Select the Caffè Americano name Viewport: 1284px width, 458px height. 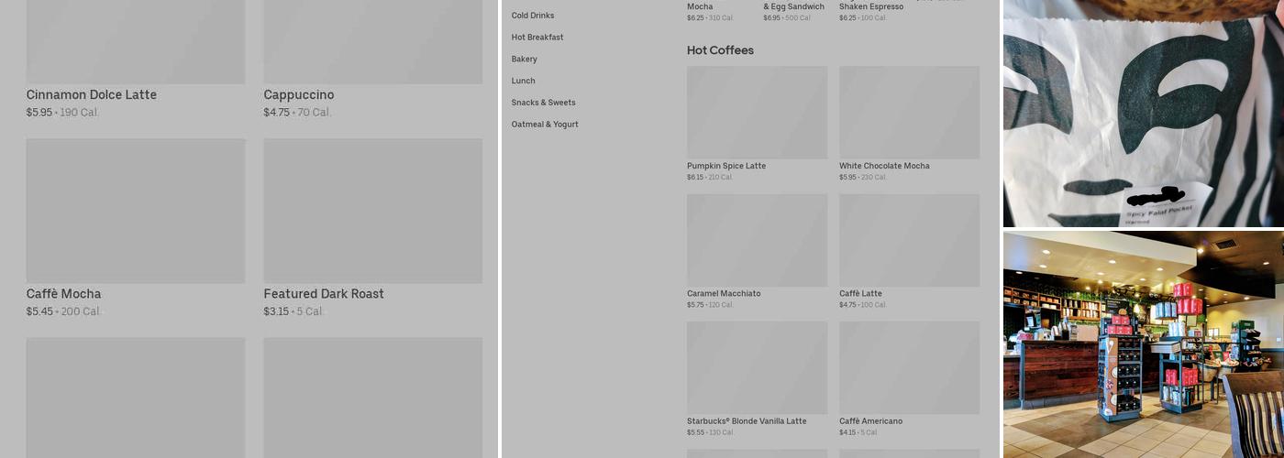pyautogui.click(x=870, y=421)
